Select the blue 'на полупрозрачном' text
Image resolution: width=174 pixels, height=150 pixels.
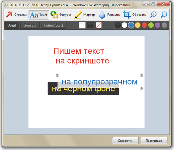point(100,82)
